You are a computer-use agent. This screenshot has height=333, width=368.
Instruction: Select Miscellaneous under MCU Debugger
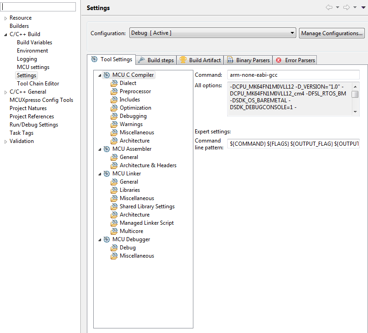[x=137, y=256]
